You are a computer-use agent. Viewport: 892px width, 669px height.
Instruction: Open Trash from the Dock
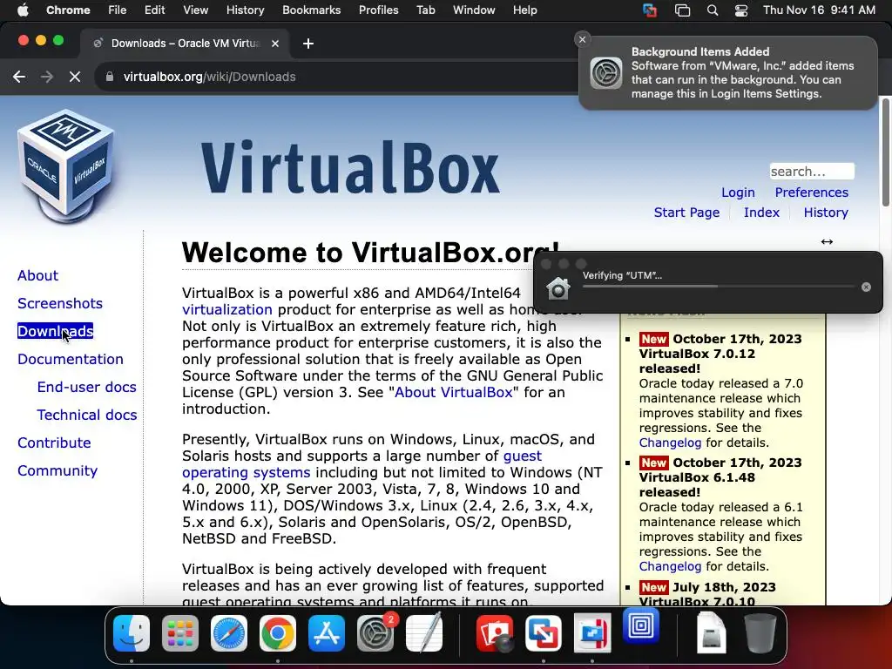tap(760, 632)
